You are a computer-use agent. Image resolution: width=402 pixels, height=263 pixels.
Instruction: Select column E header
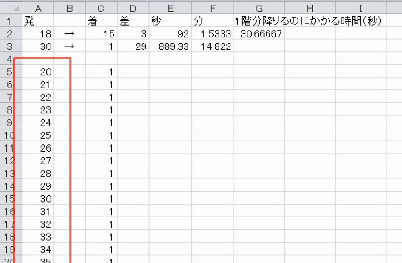170,8
